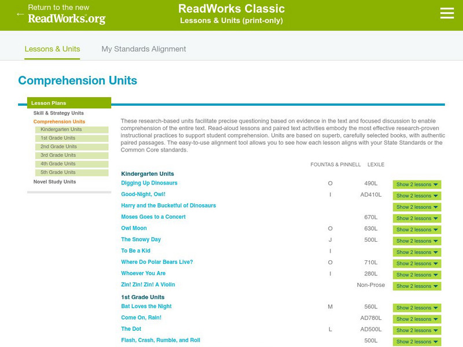The height and width of the screenshot is (347, 463).
Task: Expand lessons for Bat Loves the Night
Action: (x=417, y=308)
